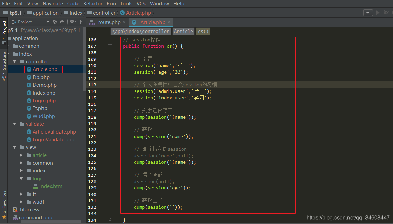Collapse the view folder

[15, 147]
